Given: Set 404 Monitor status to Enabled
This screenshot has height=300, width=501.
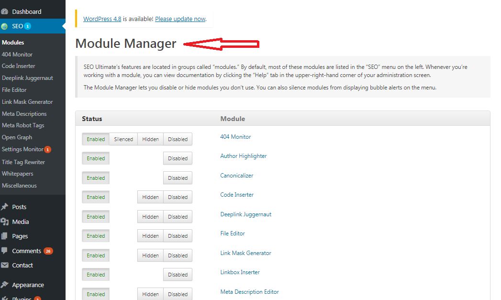Looking at the screenshot, I should coord(96,139).
